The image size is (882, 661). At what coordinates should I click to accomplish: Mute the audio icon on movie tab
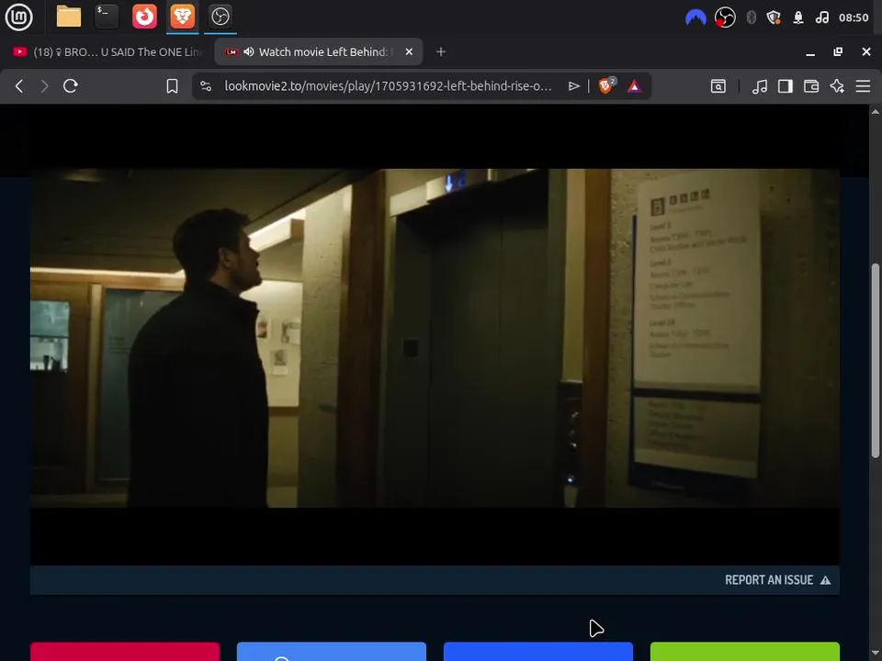pyautogui.click(x=249, y=51)
